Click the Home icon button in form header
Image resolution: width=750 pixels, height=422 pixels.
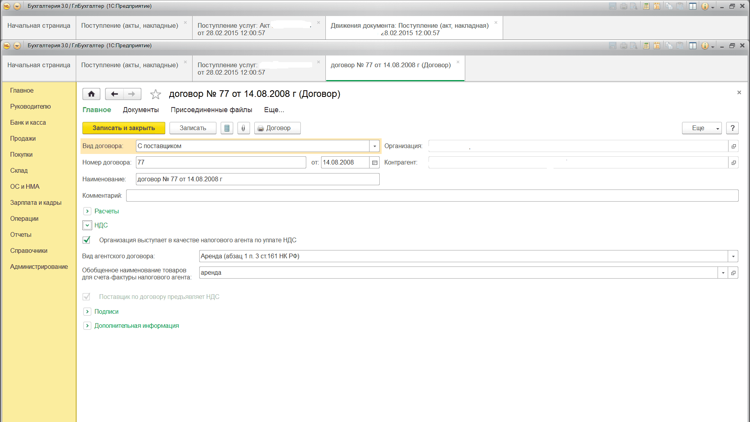[x=91, y=94]
